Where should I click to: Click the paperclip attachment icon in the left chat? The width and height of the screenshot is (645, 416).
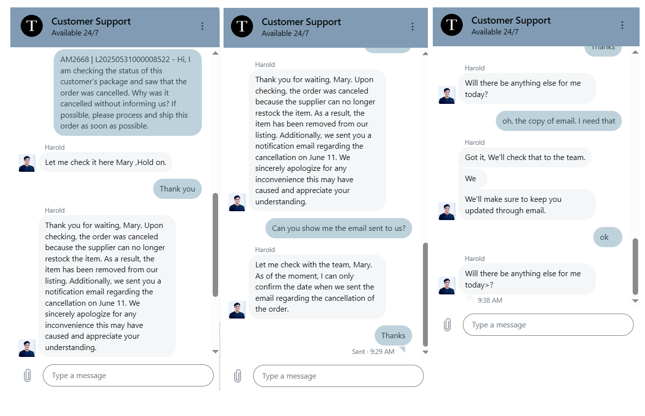click(28, 376)
